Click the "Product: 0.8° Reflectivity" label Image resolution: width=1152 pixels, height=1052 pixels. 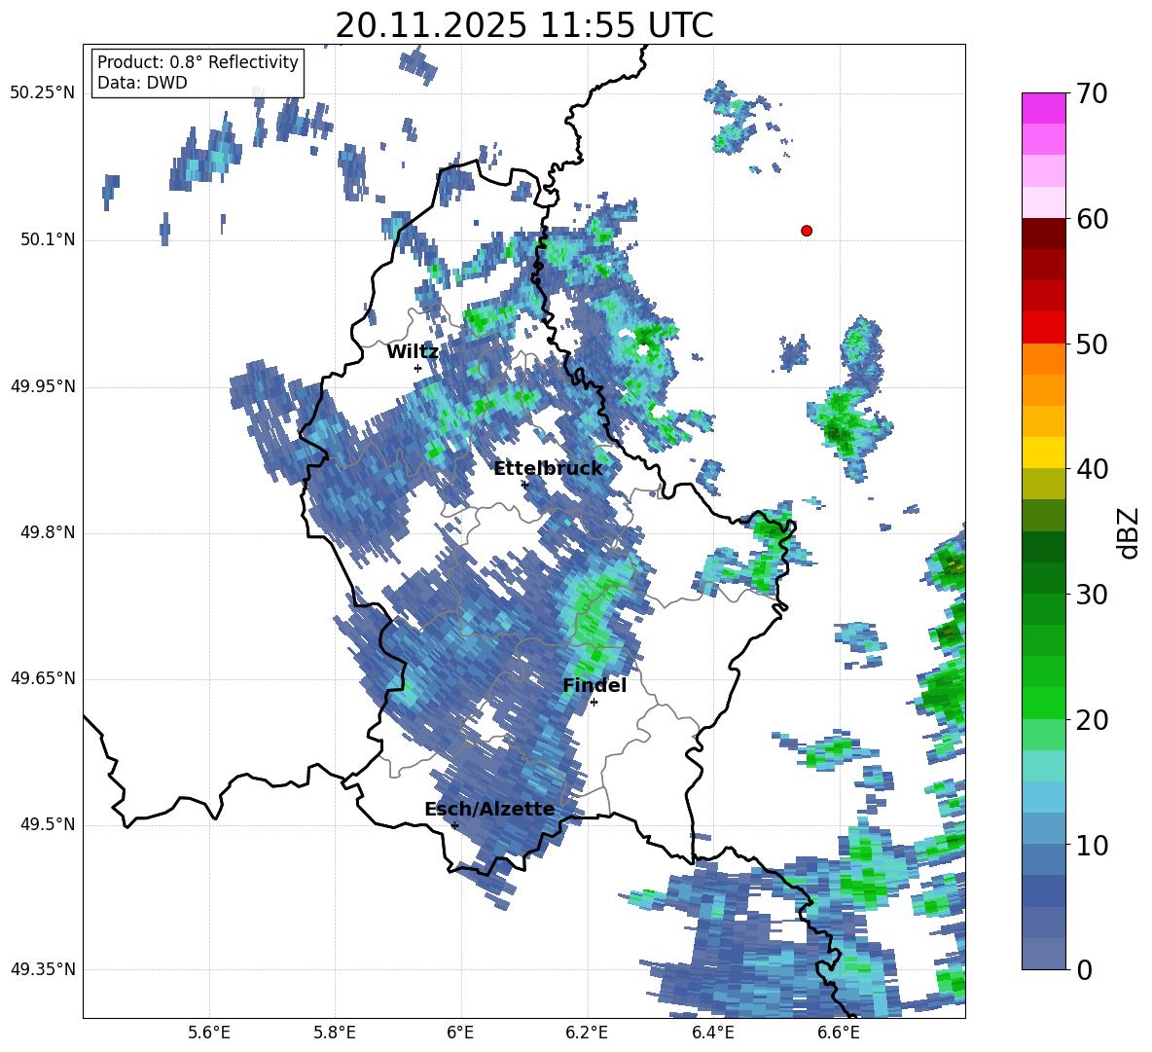point(198,62)
